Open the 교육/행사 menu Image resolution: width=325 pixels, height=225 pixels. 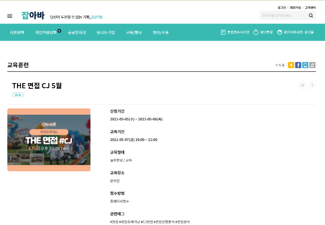[x=134, y=32]
